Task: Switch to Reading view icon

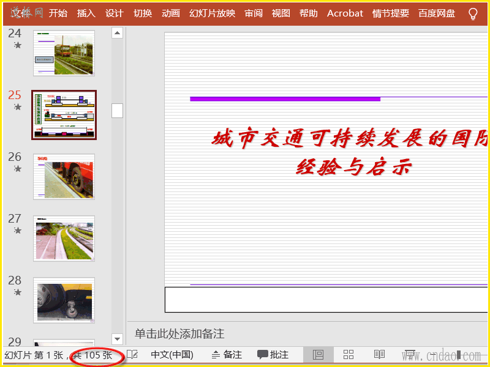Action: click(x=379, y=355)
